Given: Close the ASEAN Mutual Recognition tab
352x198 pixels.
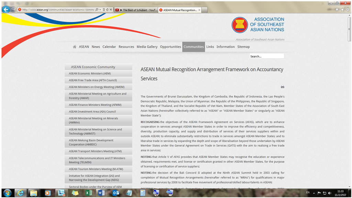Looking at the screenshot, I should [x=199, y=10].
